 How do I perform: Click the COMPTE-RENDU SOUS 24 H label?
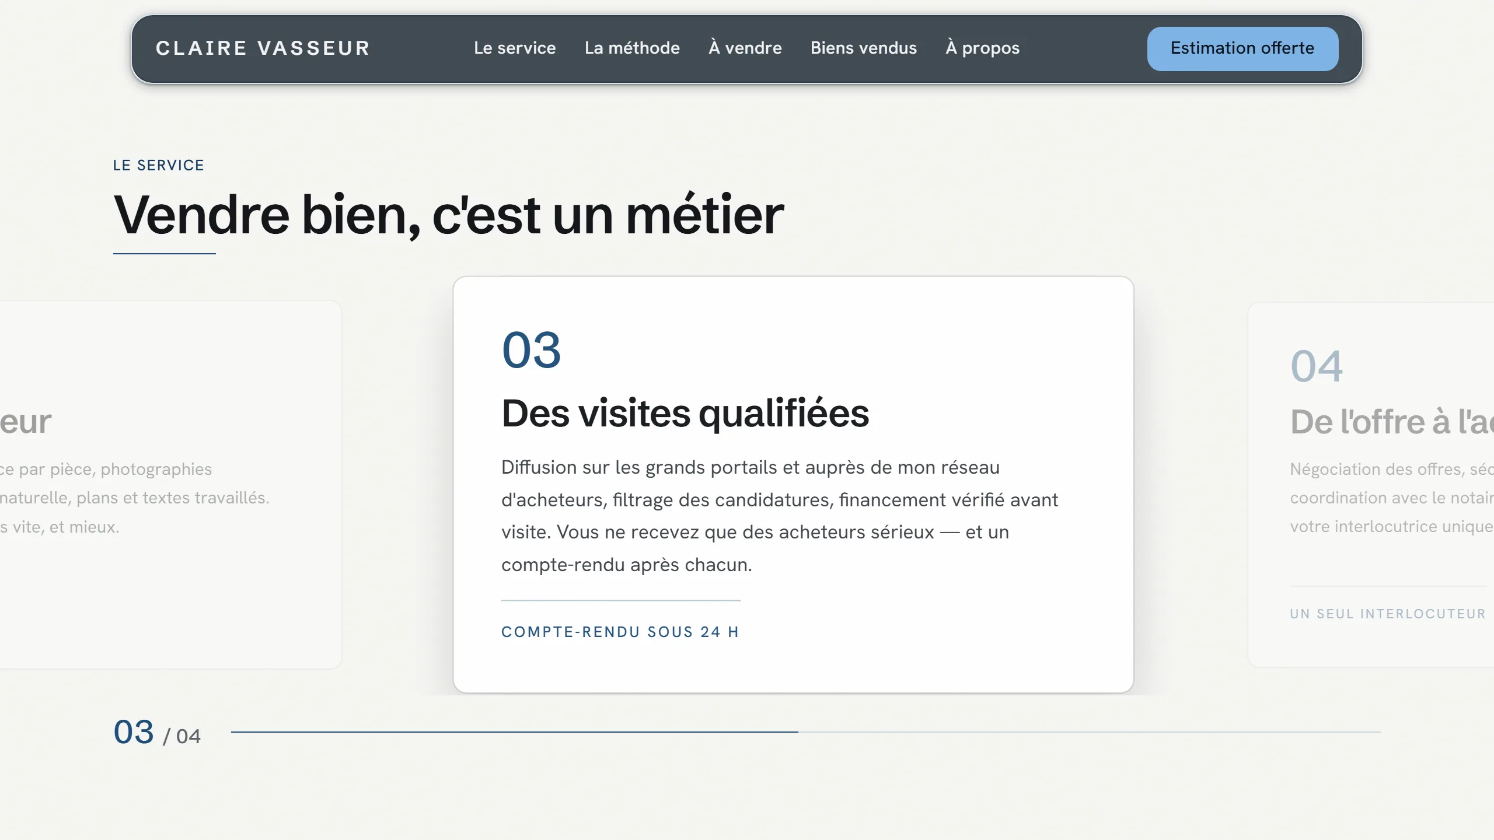pyautogui.click(x=620, y=632)
